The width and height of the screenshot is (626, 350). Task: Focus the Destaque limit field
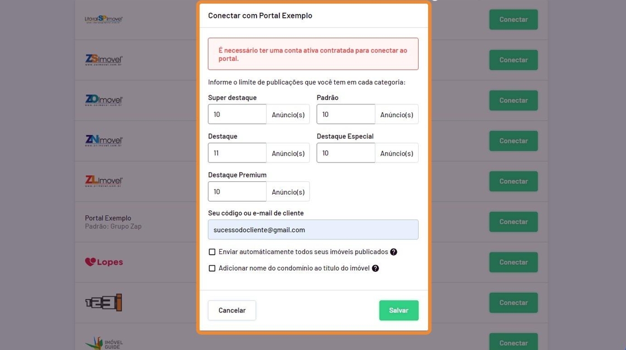click(x=237, y=153)
